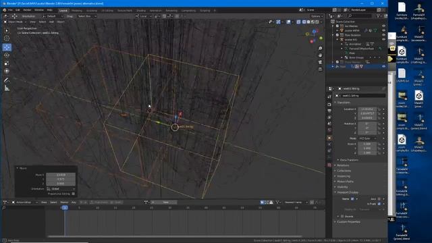Open Orientation Global dropdown in Move panel

tap(61, 189)
